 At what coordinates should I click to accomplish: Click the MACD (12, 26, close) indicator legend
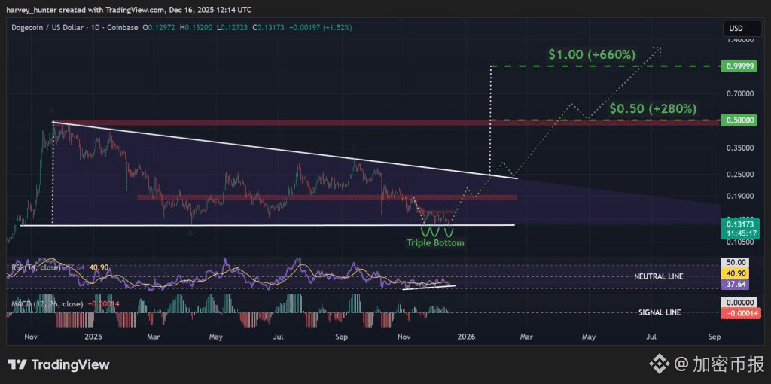pyautogui.click(x=47, y=304)
